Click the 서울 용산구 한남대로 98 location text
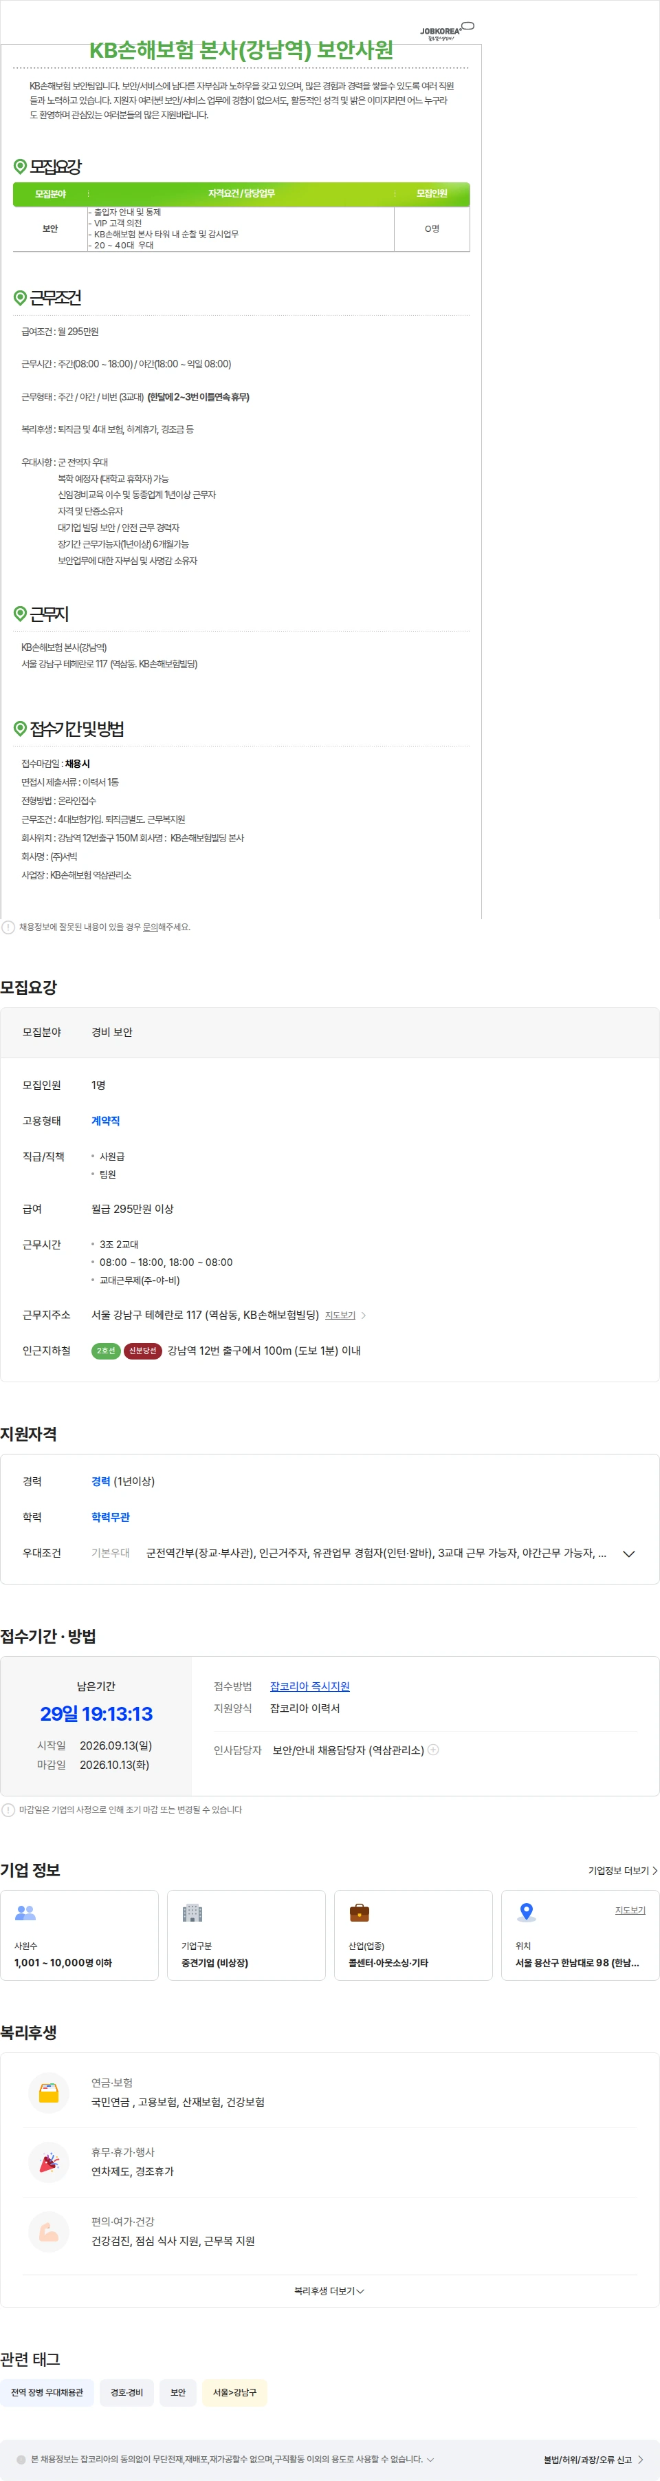Screen dimensions: 660x2481 (x=577, y=1963)
